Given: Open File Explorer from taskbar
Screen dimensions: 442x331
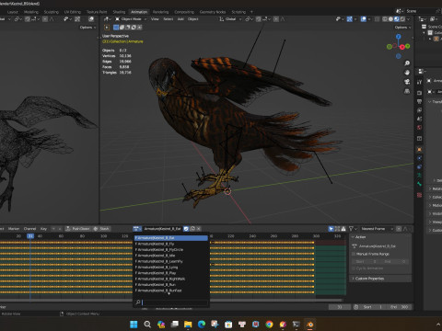Looking at the screenshot, I should click(188, 325).
